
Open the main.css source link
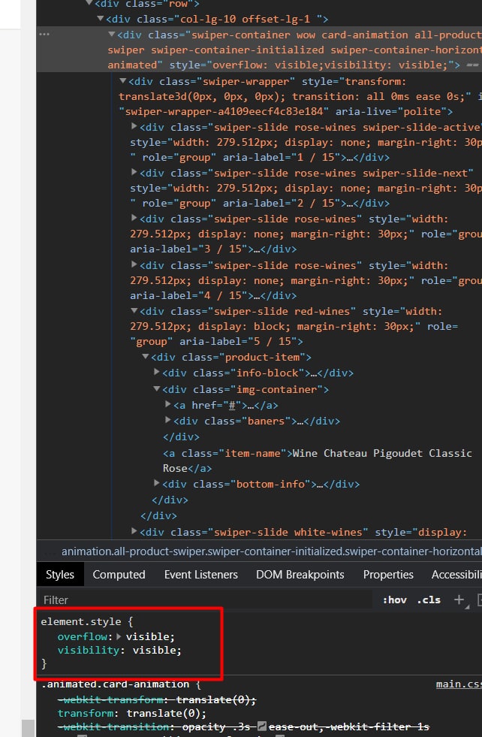click(x=459, y=684)
